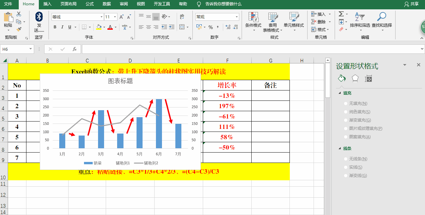The height and width of the screenshot is (215, 425).
Task: Center text horizontally in the cell
Action: pyautogui.click(x=149, y=27)
